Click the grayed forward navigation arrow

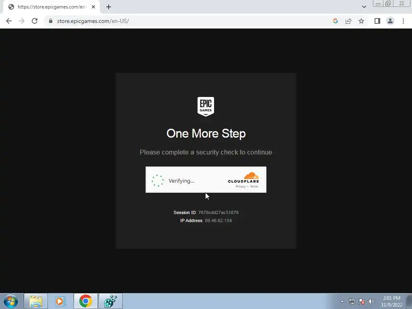coord(22,21)
